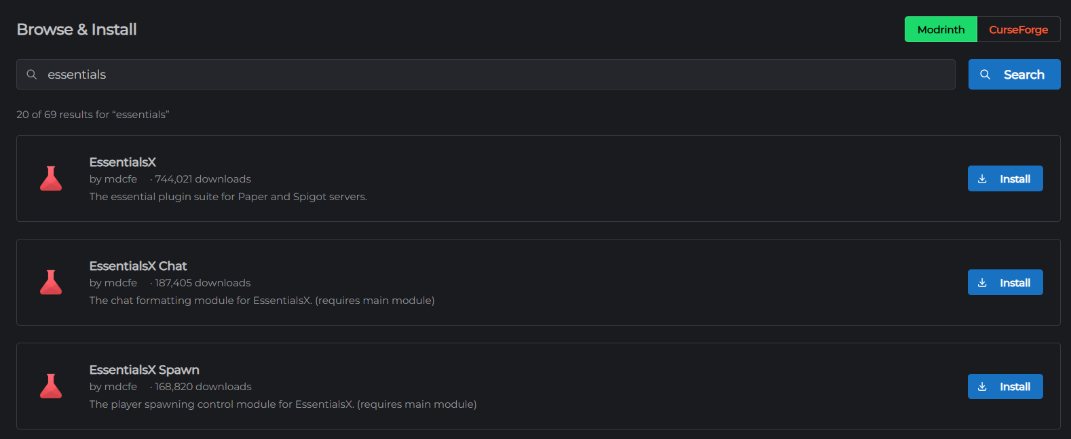The width and height of the screenshot is (1071, 439).
Task: Click the Browse & Install heading
Action: [x=77, y=29]
